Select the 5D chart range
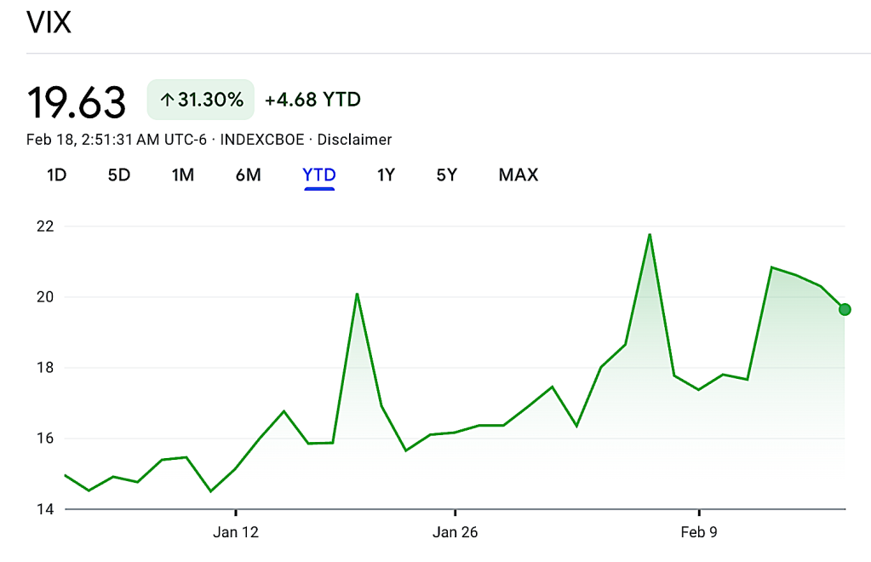Screen dimensions: 871x562 [x=118, y=175]
